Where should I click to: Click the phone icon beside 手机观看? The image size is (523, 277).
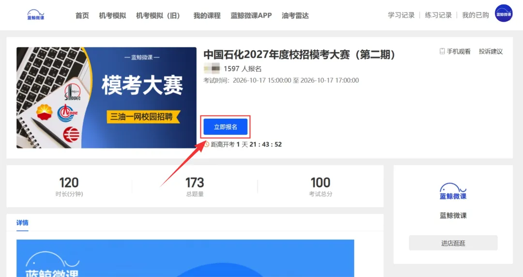[x=442, y=51]
